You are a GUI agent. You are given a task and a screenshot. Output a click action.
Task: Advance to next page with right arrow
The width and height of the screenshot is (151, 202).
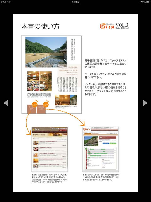pos(145,103)
